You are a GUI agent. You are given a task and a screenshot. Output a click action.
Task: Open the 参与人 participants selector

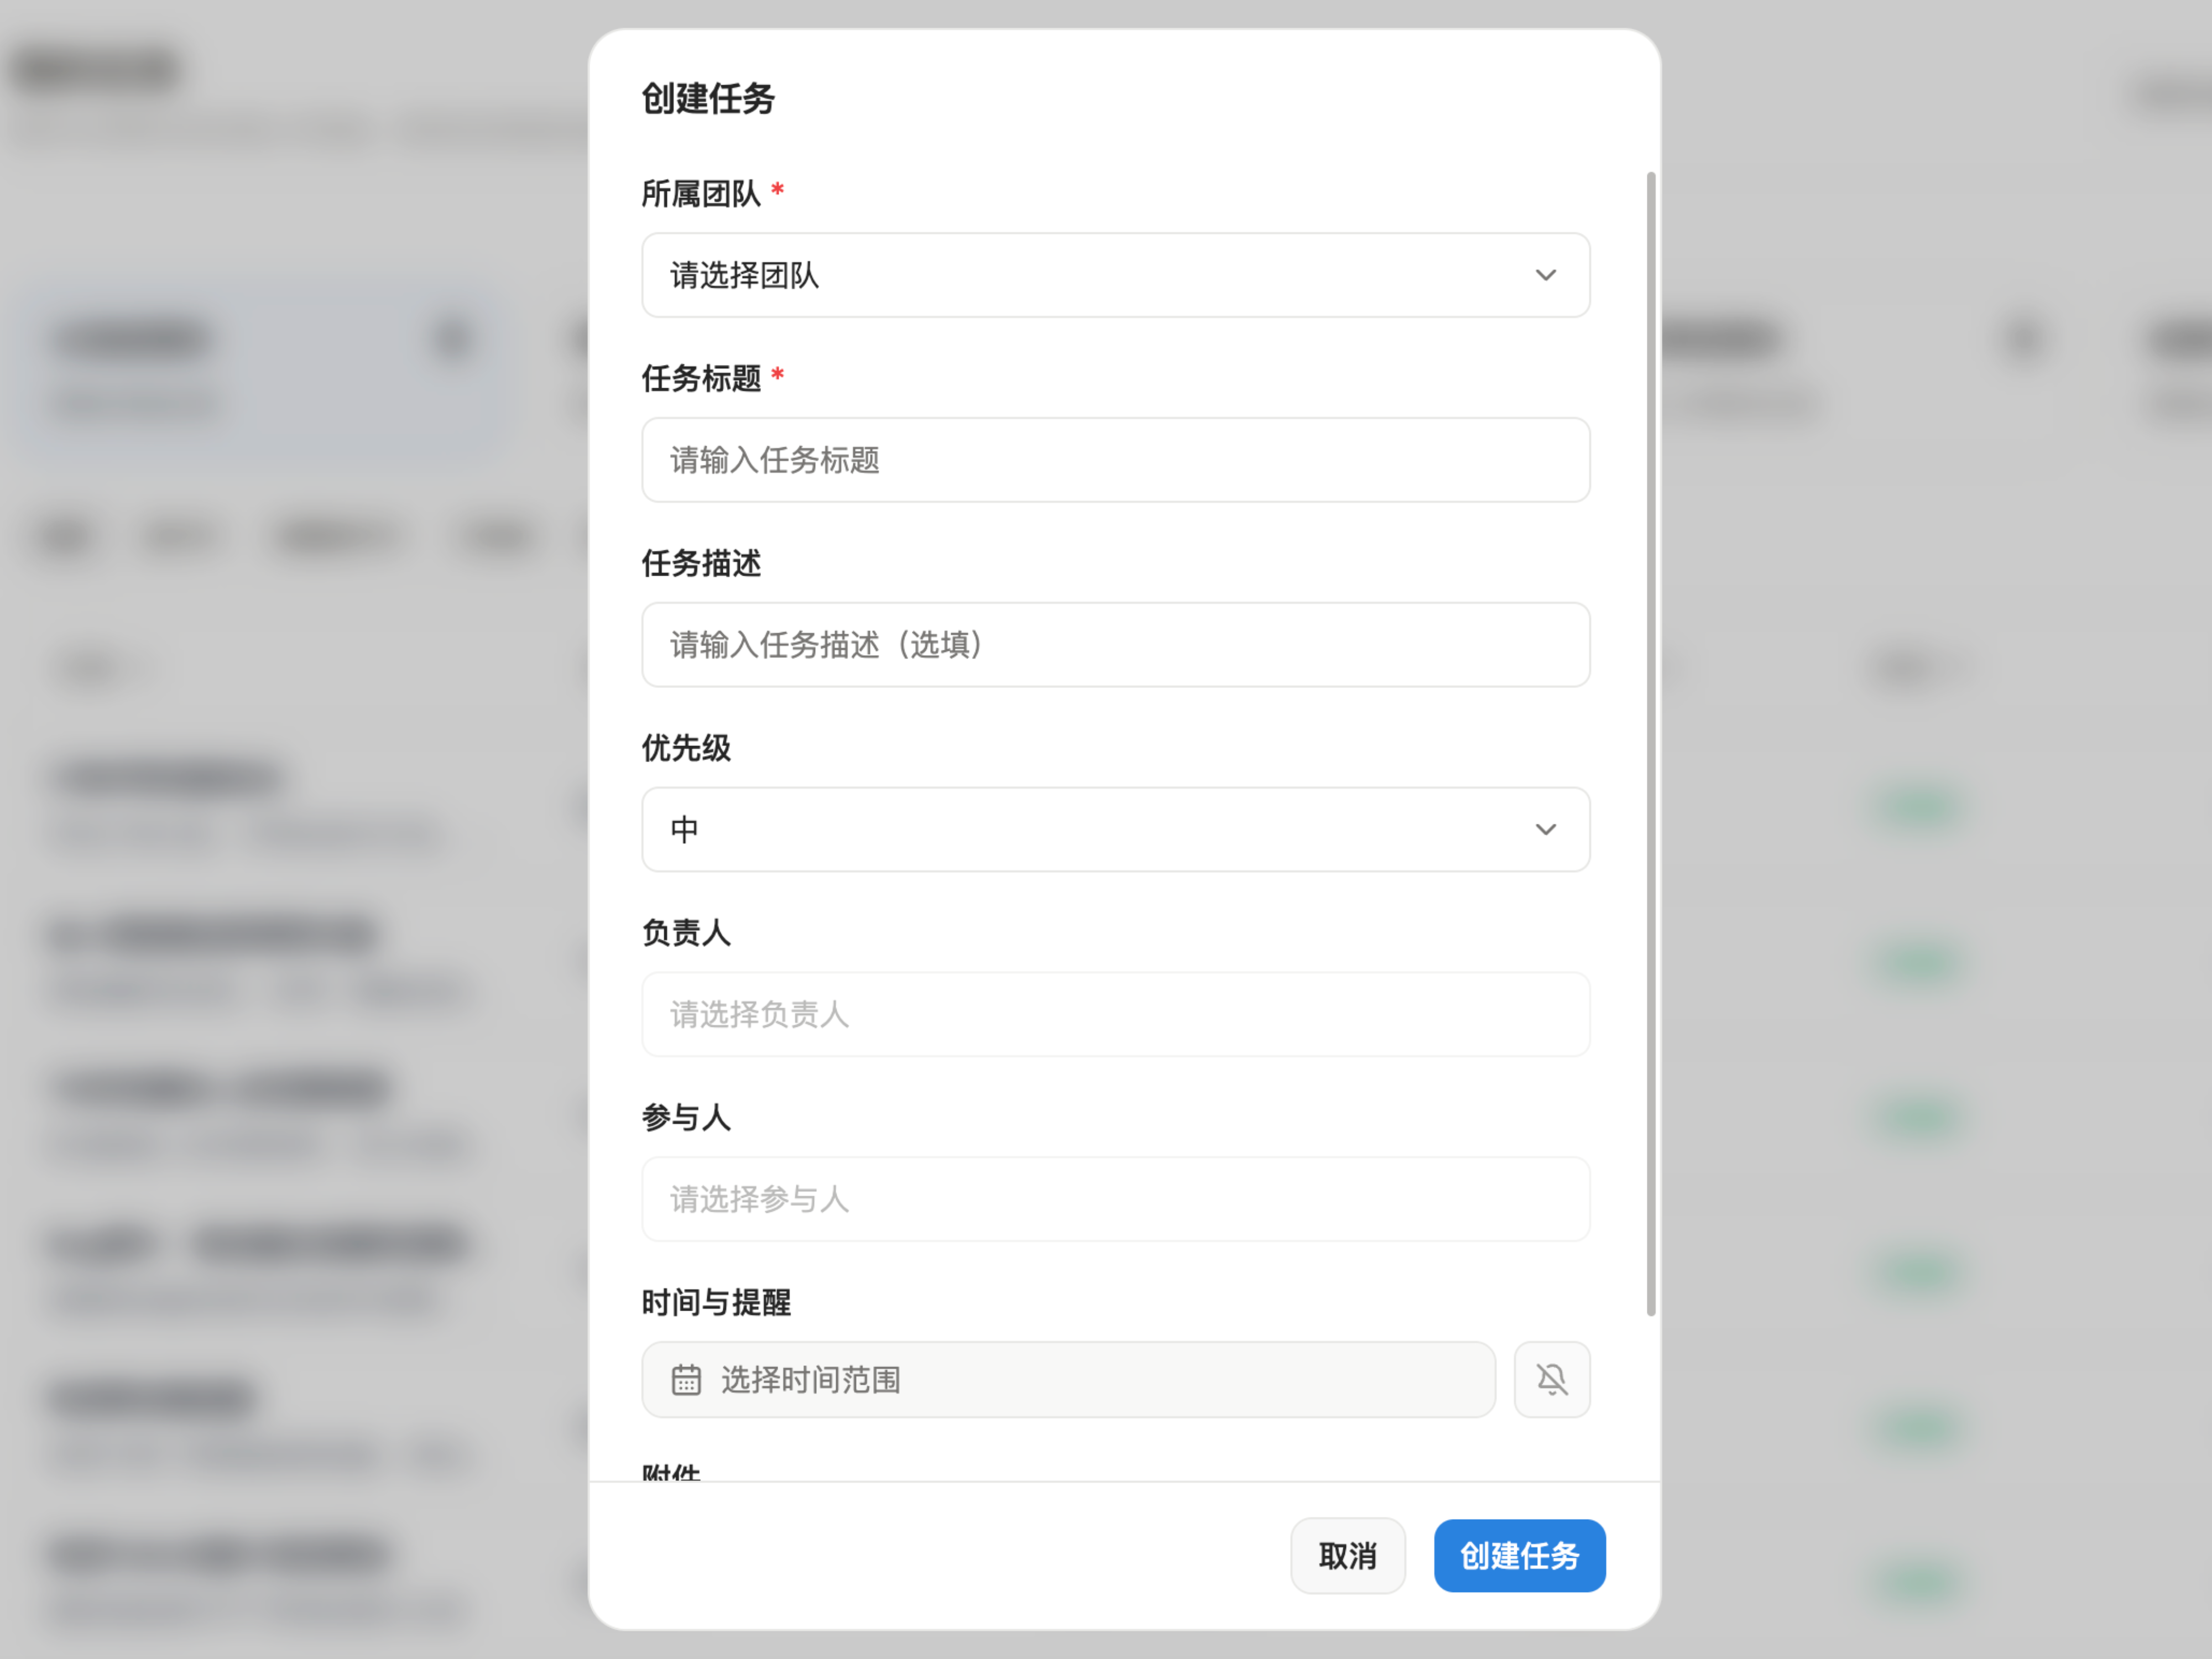point(1115,1199)
